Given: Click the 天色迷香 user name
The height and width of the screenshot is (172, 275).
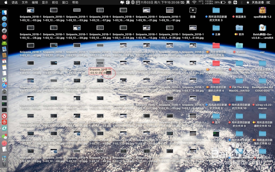Looking at the screenshot, I should coord(258,2).
